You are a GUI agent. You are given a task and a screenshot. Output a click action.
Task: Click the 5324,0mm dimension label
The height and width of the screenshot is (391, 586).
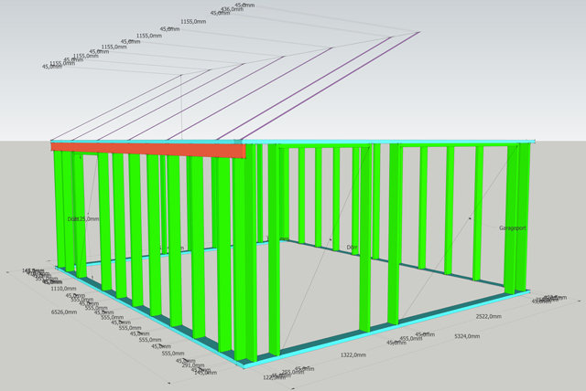coord(473,336)
